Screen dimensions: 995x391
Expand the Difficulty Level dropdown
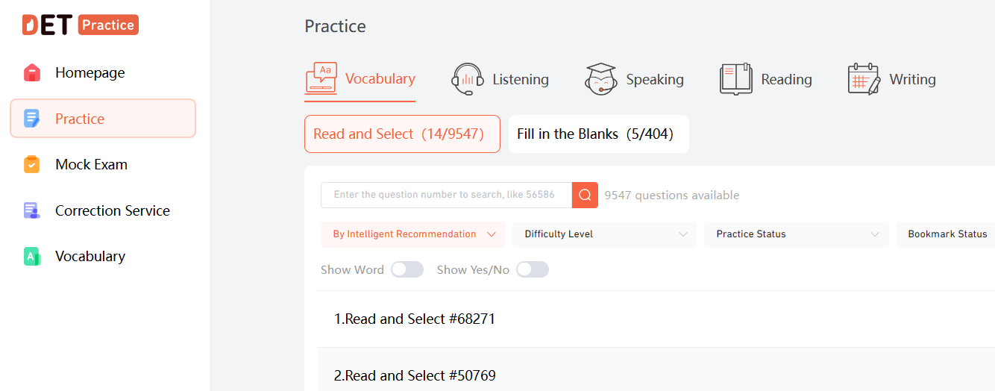coord(605,234)
